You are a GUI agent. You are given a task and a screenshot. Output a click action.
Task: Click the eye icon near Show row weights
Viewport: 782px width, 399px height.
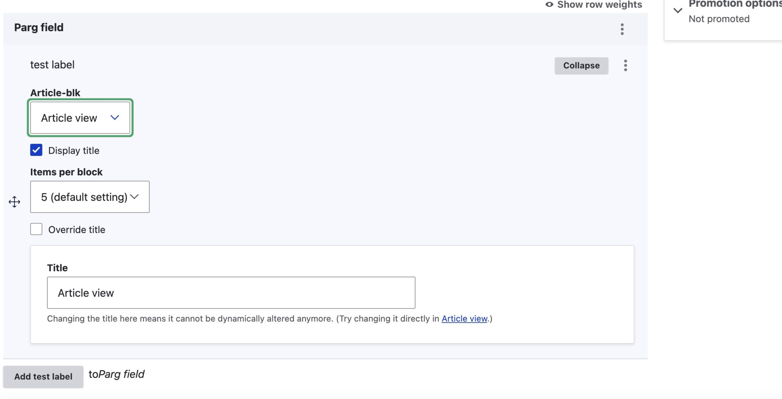point(549,5)
